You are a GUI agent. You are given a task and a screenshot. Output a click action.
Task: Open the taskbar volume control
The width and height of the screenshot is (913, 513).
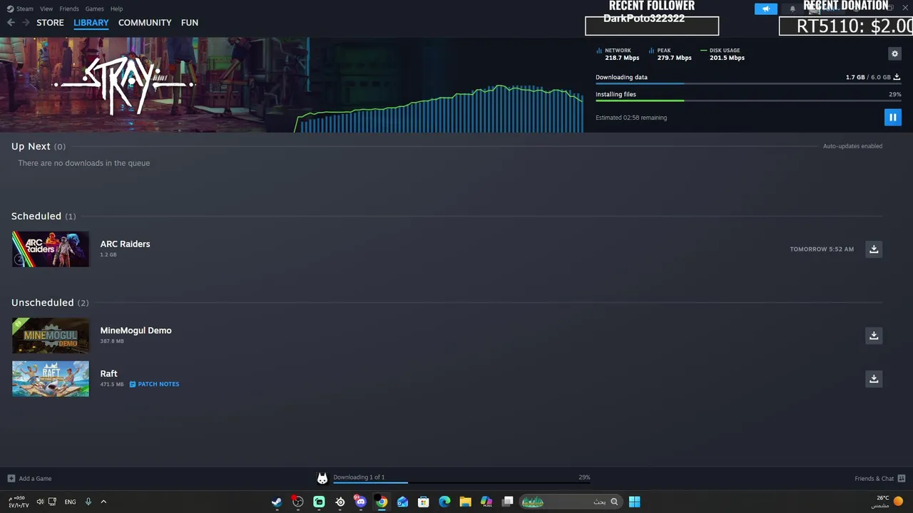40,502
